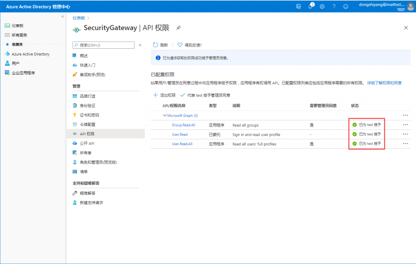Screen dimensions: 416x264
Task: Click 'Read all groups' description text
Action: [245, 125]
